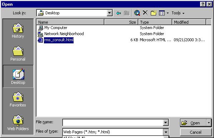Click the My Computer icon

(x=40, y=28)
